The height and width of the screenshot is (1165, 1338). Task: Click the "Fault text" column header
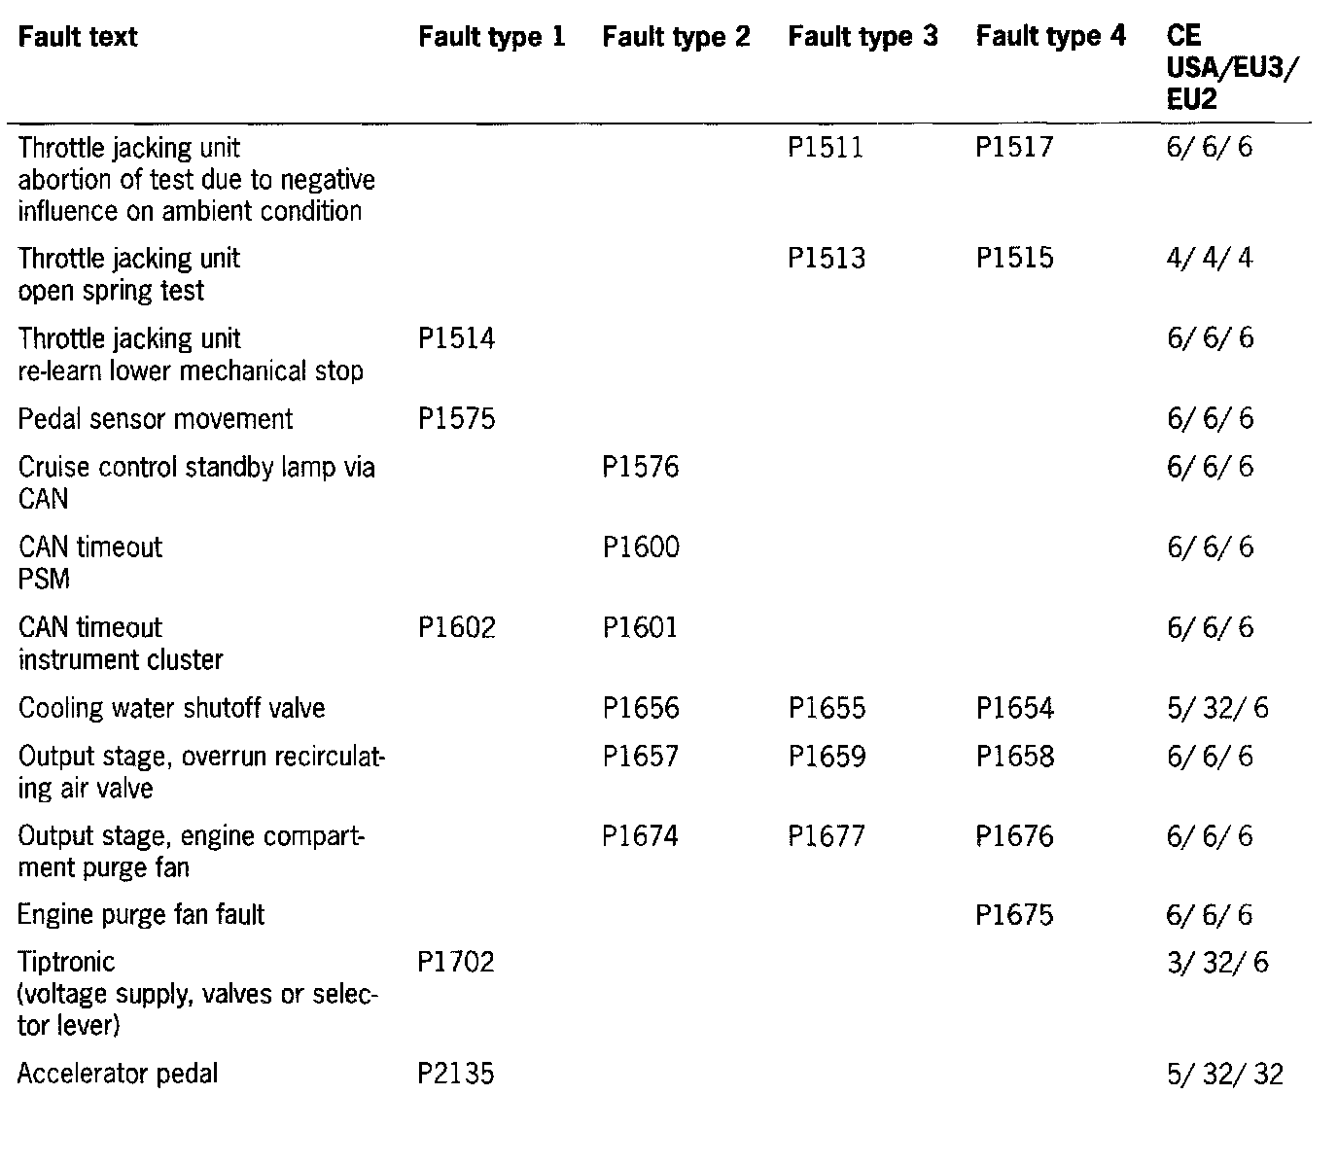(78, 38)
